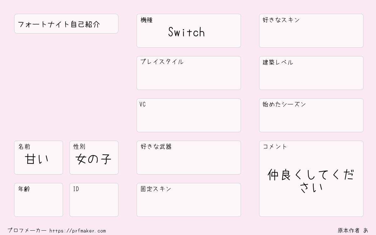Click the Switch text in 機種 box
This screenshot has height=235, width=376.
(x=186, y=32)
